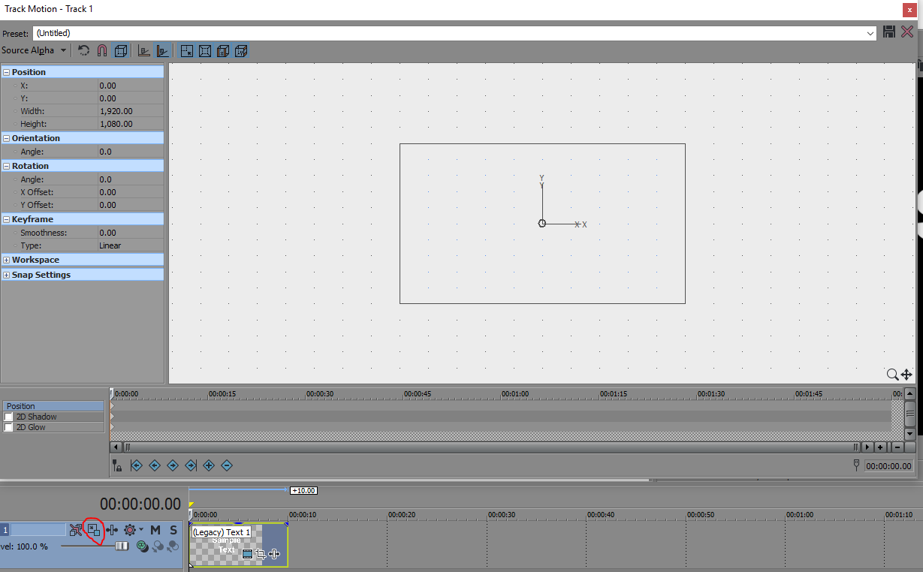The width and height of the screenshot is (923, 572).
Task: Jump to the first keyframe
Action: tap(137, 465)
